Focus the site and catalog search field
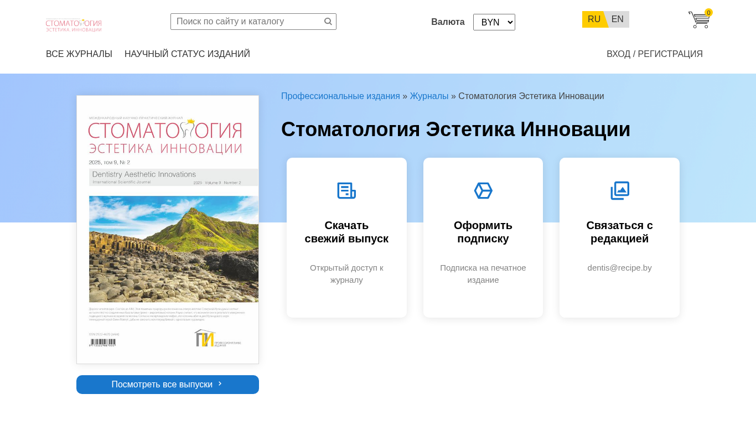The height and width of the screenshot is (425, 756). 253,22
